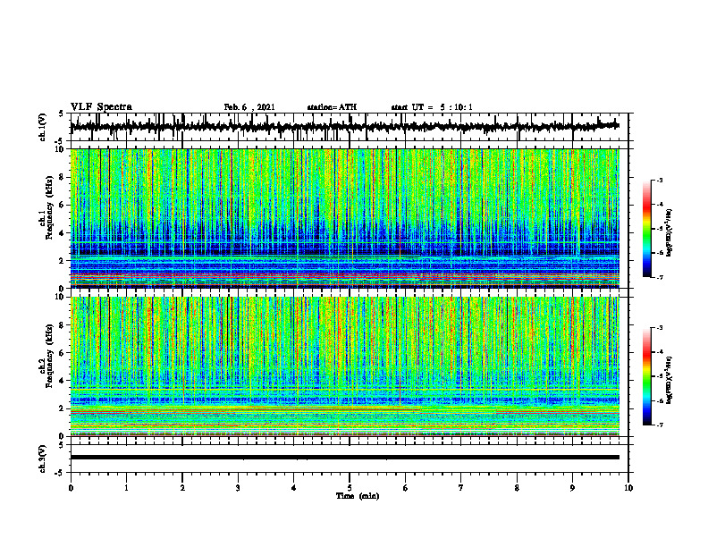Click the ch.2 "Frequency (kHz)" axis label
Screen dimensions: 708x547
tap(49, 355)
